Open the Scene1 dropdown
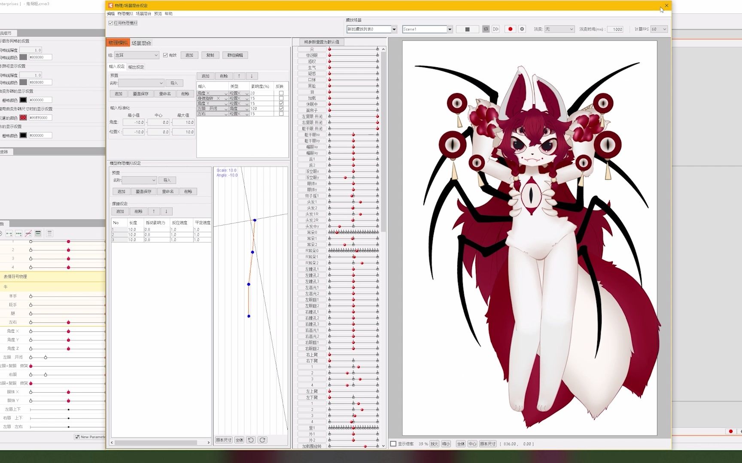742x463 pixels. point(427,29)
